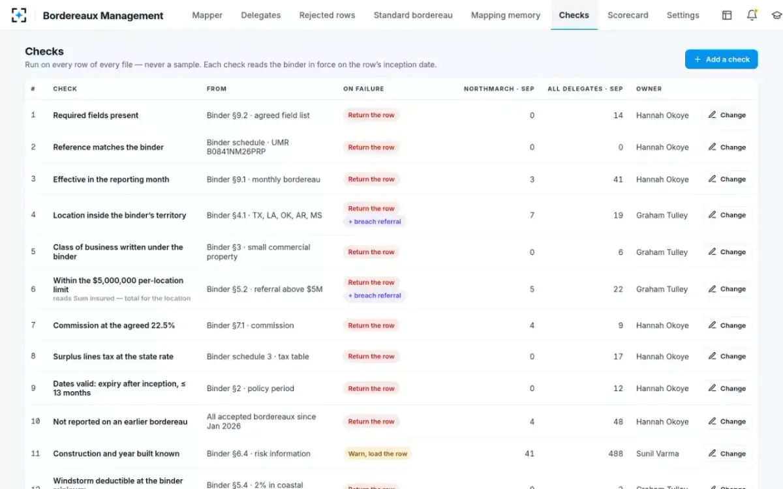The width and height of the screenshot is (783, 489).
Task: Click the Bordereaux Management logo icon
Action: (x=20, y=15)
